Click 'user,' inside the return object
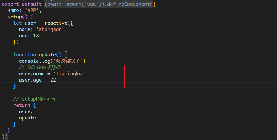Screen dimensions: 277x140 click(x=25, y=112)
